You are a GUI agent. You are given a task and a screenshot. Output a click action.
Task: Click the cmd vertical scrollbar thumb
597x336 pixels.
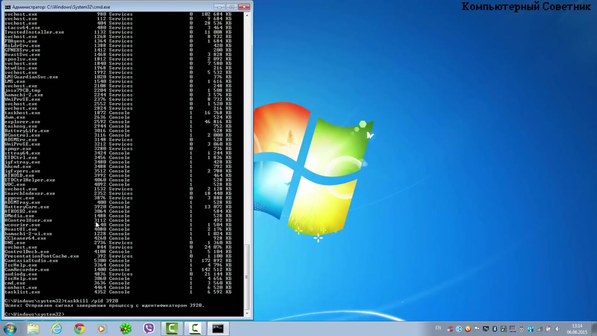pyautogui.click(x=247, y=277)
